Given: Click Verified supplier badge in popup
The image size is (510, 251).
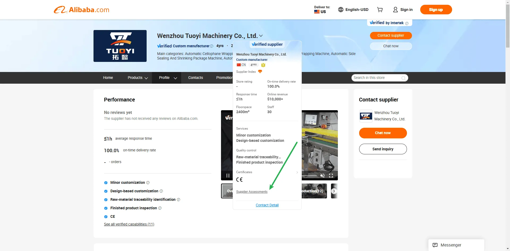Looking at the screenshot, I should tap(267, 44).
